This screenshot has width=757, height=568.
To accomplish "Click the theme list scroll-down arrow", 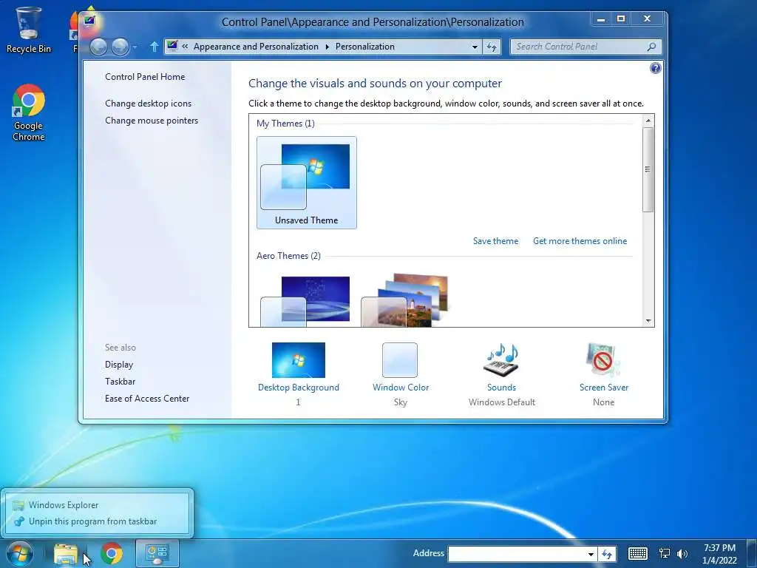I will pos(648,321).
